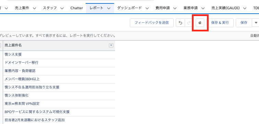Expand the レポート tab chevron
The image size is (259, 124).
(x=109, y=8)
